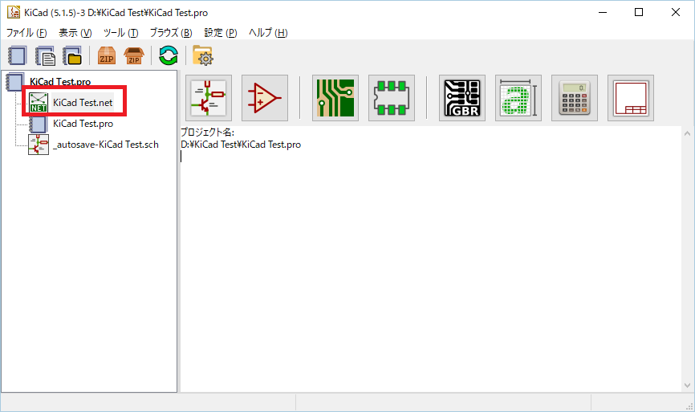Click project icon beside child KiCad Test.pro

(39, 124)
